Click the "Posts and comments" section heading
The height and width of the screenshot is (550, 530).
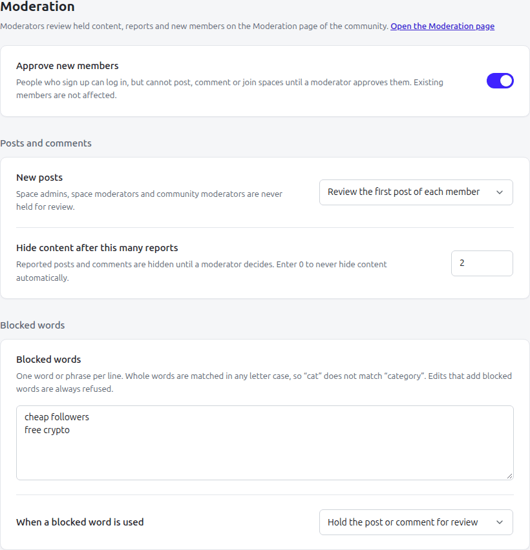(x=46, y=143)
